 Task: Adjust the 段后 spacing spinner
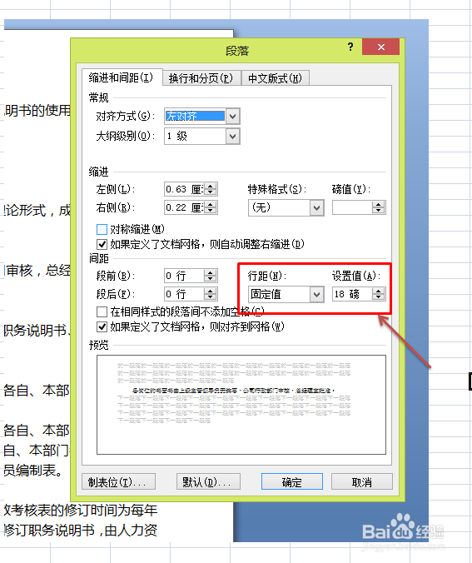(x=211, y=294)
